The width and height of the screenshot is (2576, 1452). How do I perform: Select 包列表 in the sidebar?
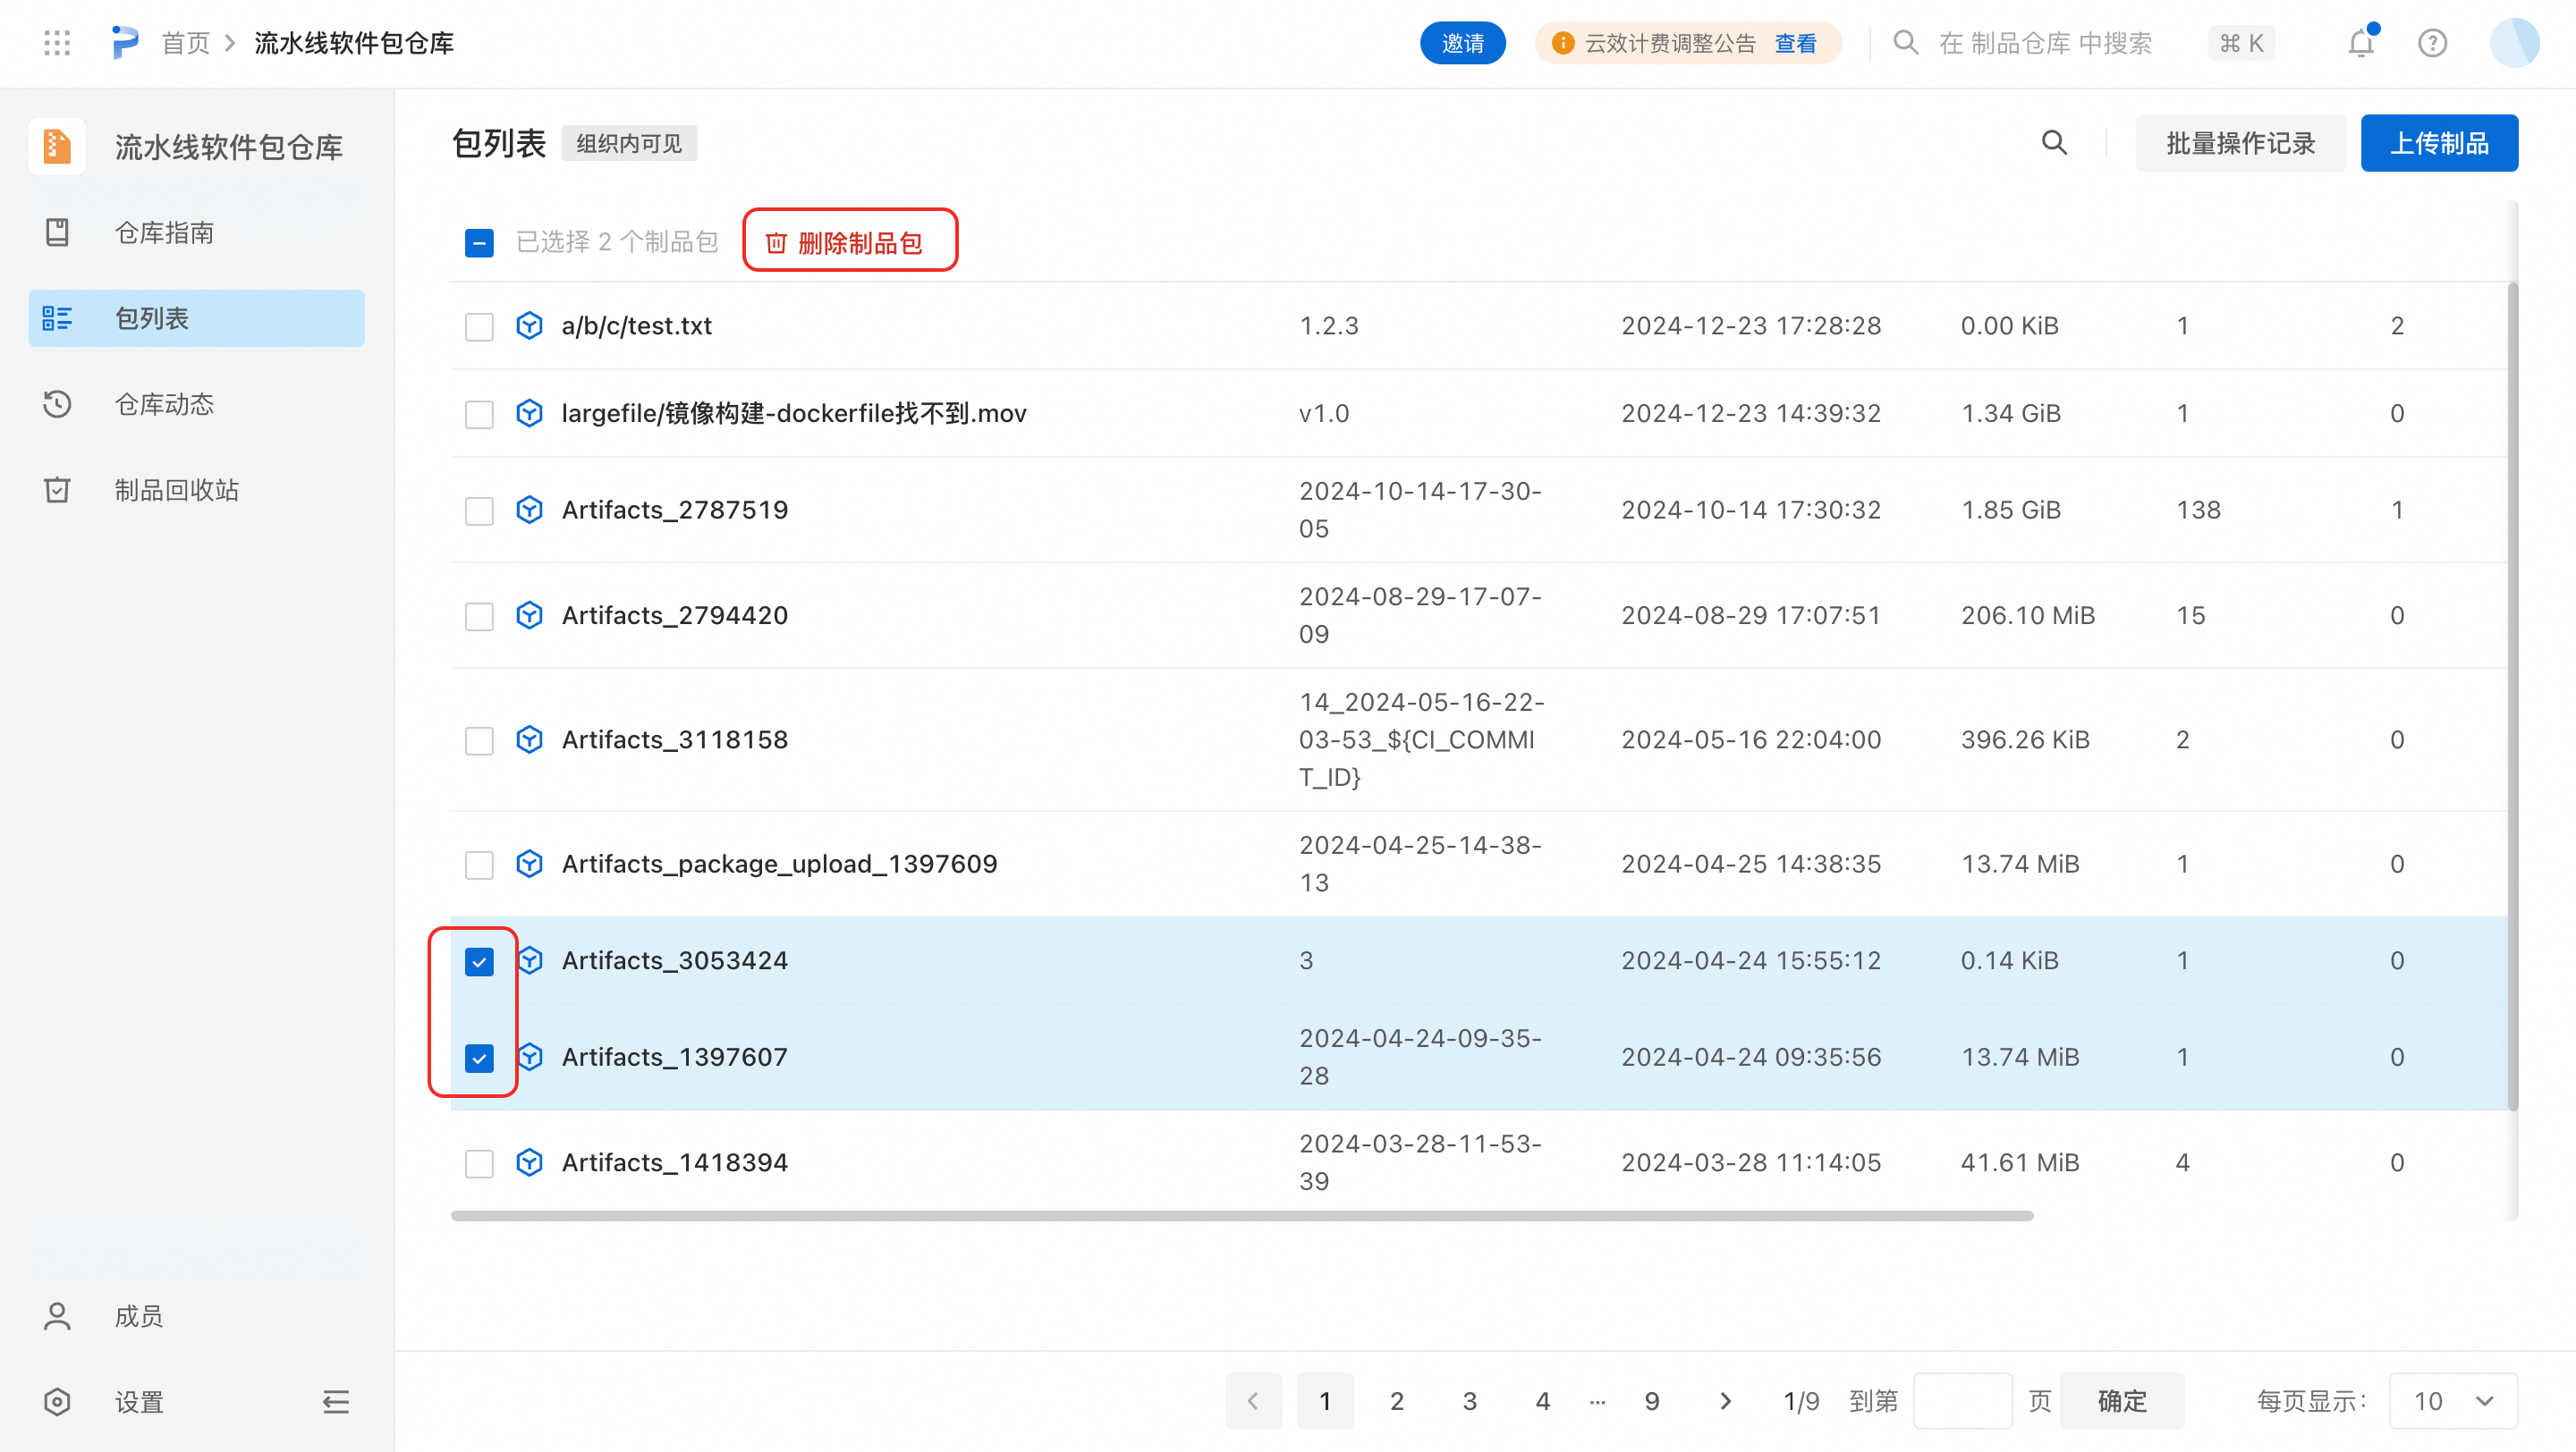point(196,319)
